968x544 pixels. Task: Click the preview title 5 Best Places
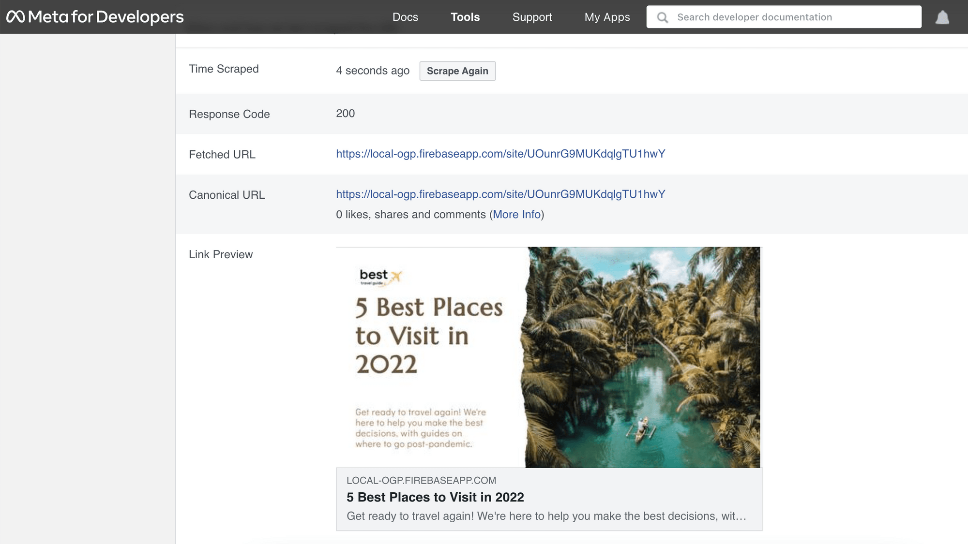(x=435, y=497)
